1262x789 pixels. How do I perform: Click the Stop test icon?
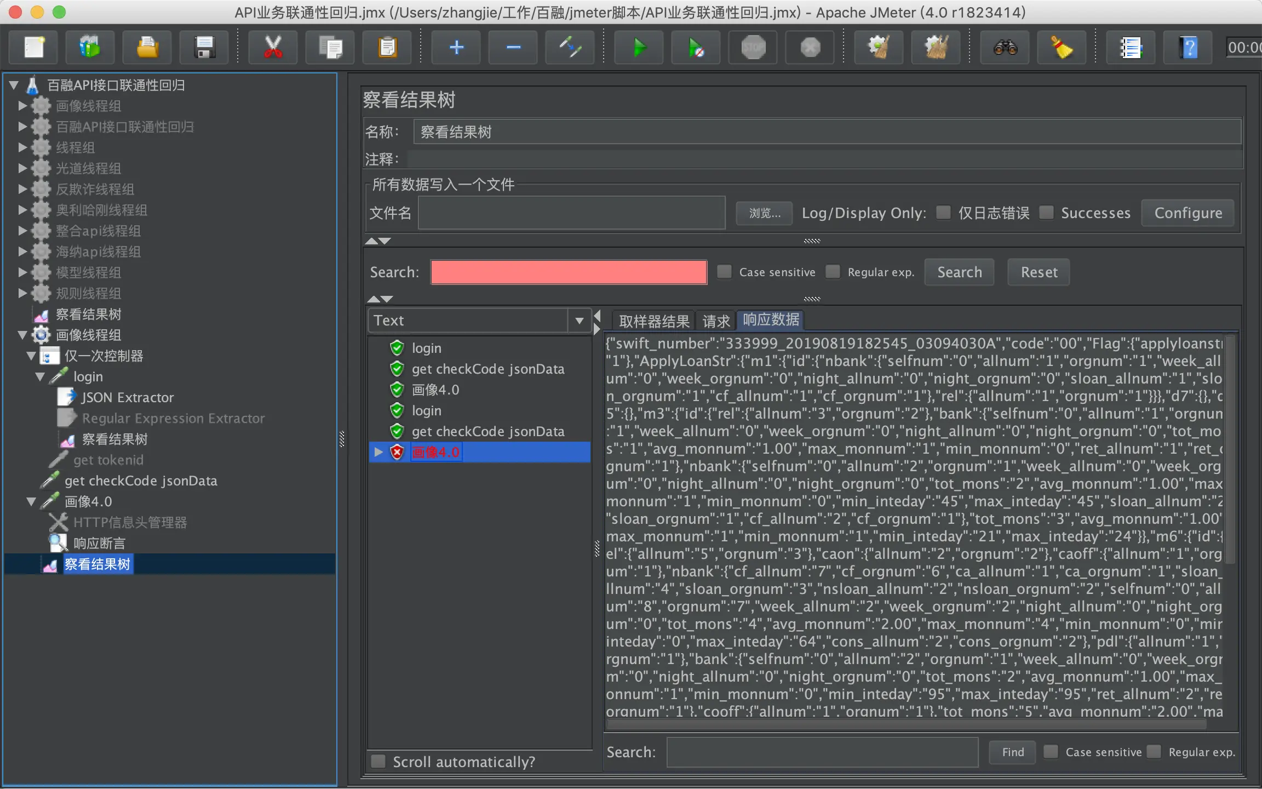[x=753, y=48]
